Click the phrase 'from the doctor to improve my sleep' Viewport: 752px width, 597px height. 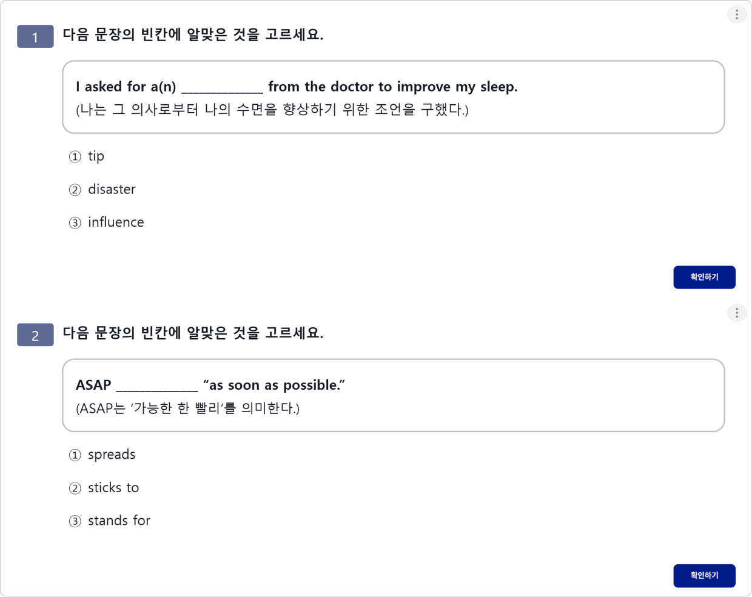click(393, 87)
